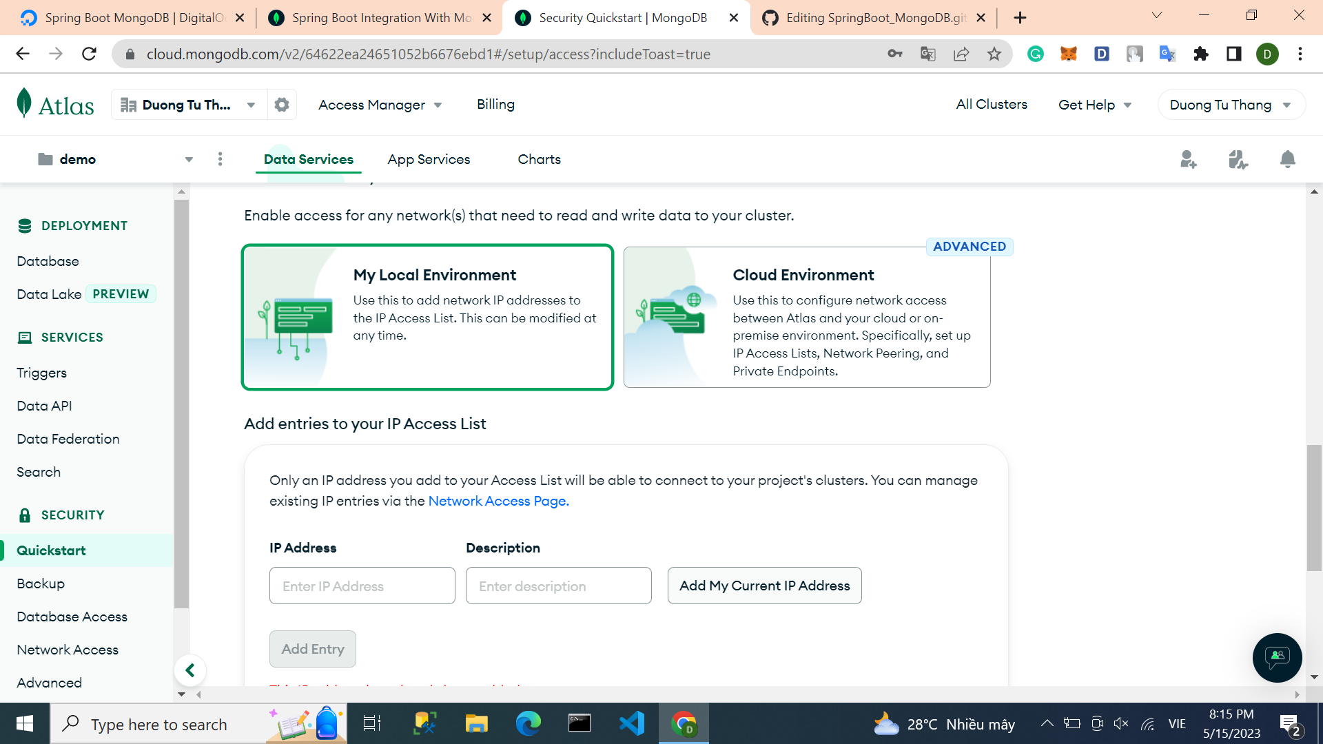Open the Charts tab
Image resolution: width=1323 pixels, height=744 pixels.
pyautogui.click(x=539, y=159)
